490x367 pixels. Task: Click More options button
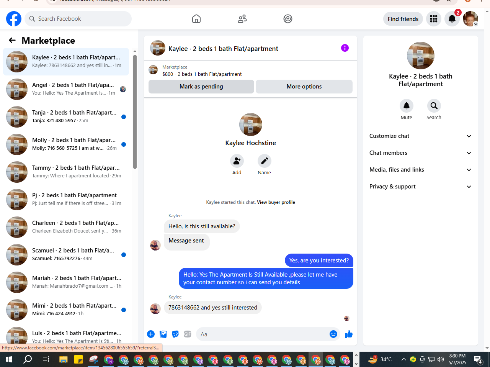coord(304,87)
